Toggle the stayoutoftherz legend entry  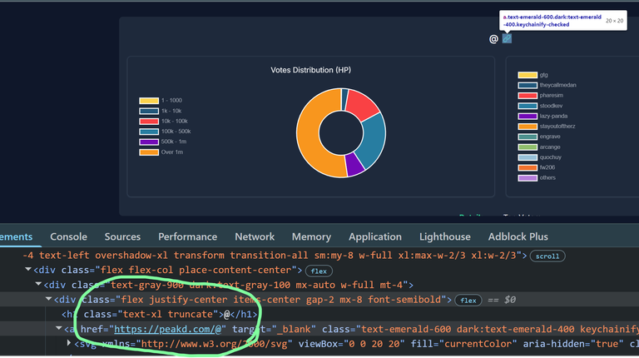pos(547,127)
